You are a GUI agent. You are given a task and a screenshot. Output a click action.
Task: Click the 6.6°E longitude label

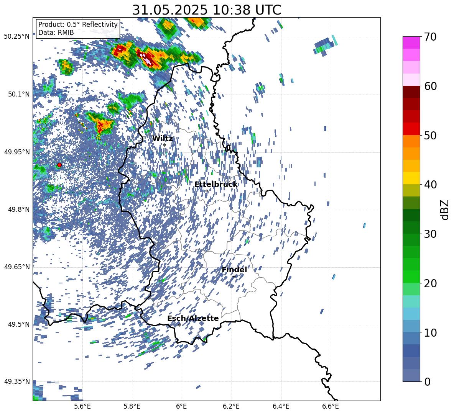tap(331, 406)
